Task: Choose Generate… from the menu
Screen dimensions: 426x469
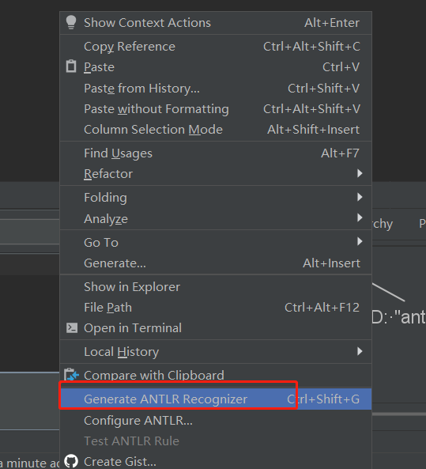Action: pyautogui.click(x=216, y=263)
